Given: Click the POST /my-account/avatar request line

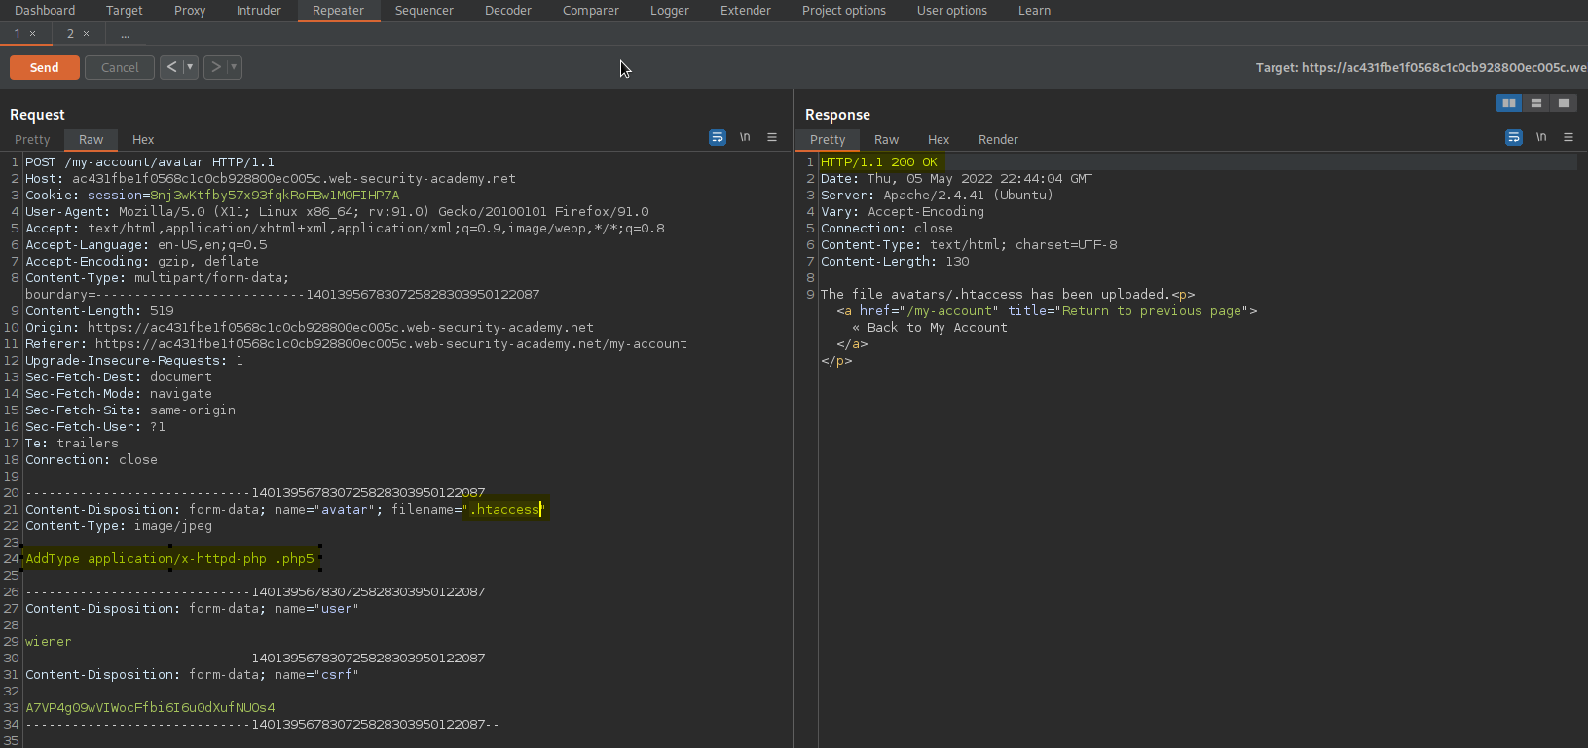Looking at the screenshot, I should coord(150,162).
